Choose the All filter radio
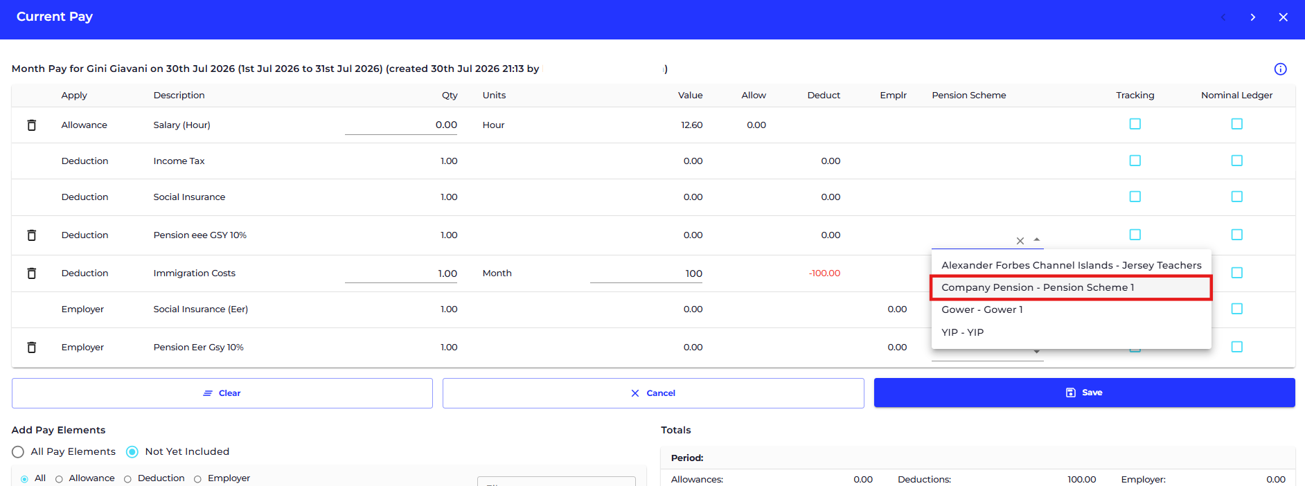The width and height of the screenshot is (1305, 486). tap(25, 479)
